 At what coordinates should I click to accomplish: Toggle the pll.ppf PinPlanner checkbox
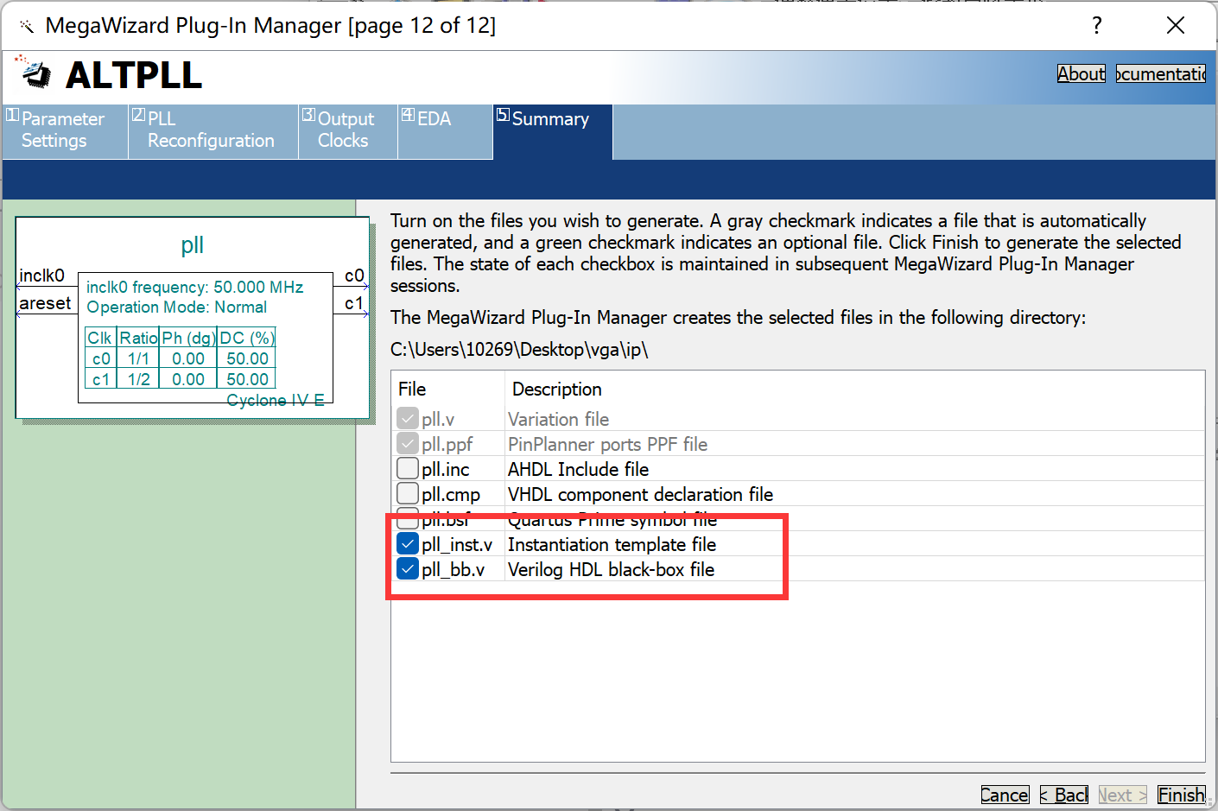[x=408, y=444]
